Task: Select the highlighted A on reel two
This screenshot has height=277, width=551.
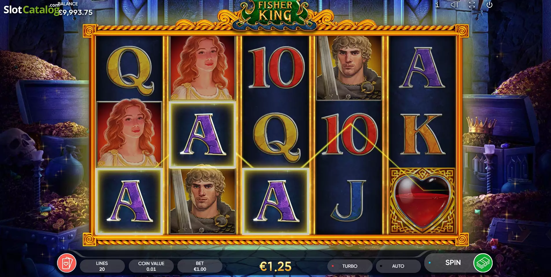Action: (203, 134)
